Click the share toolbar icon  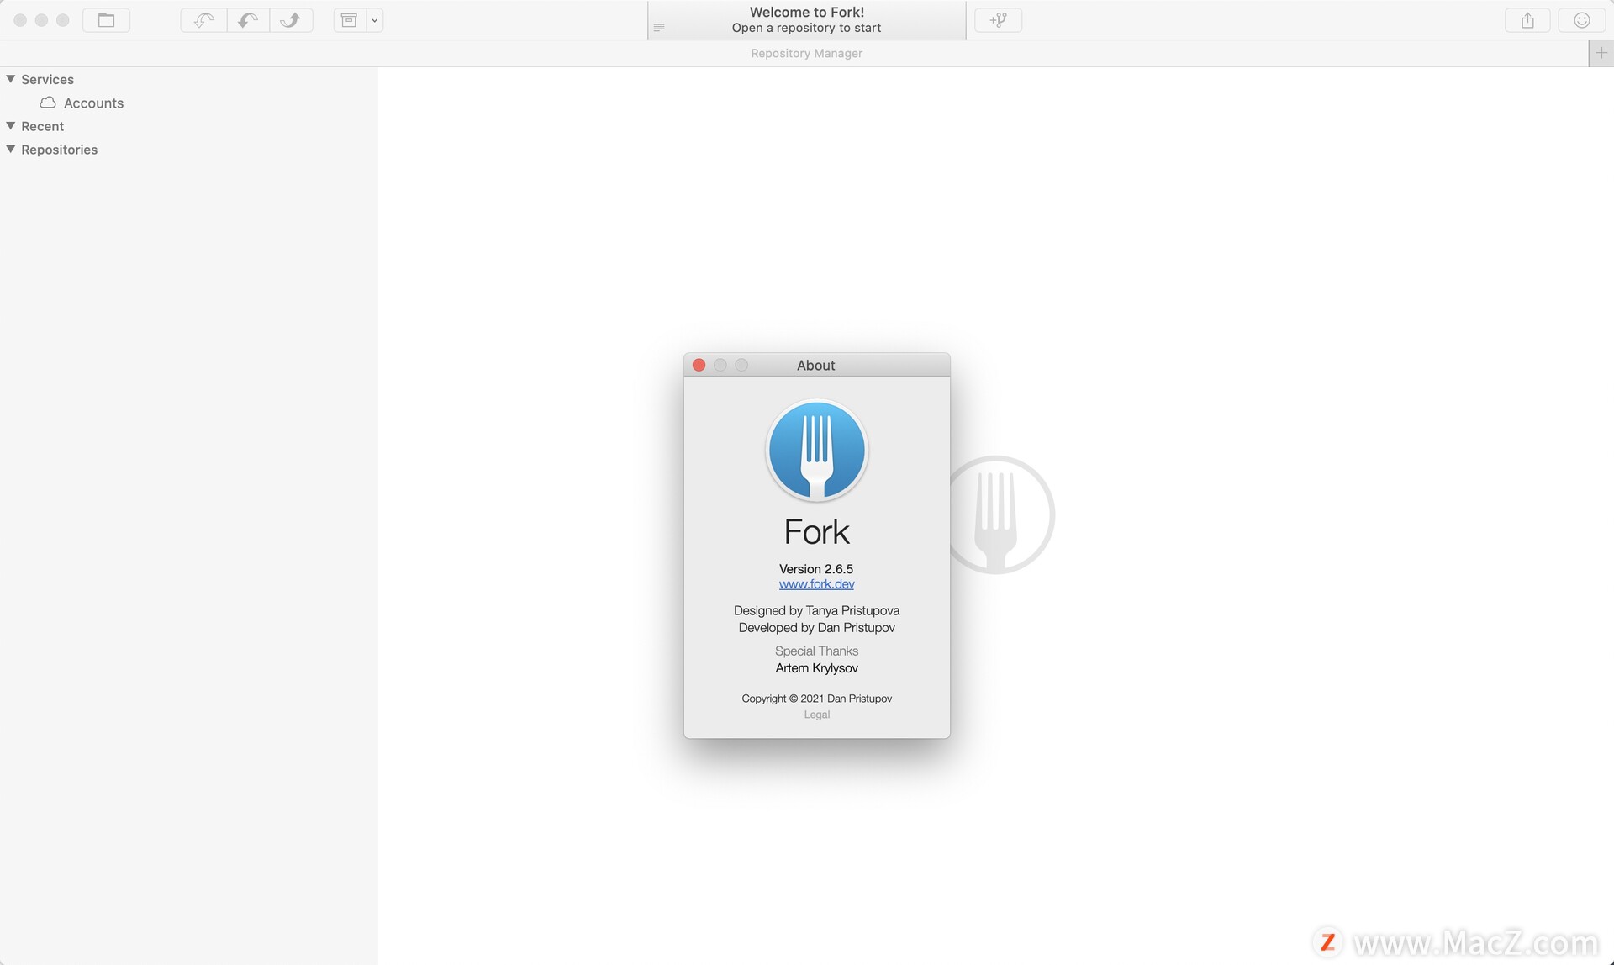coord(1527,20)
